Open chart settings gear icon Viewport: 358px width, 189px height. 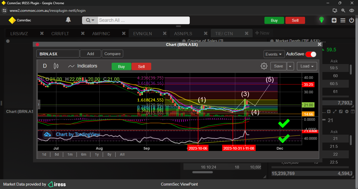tap(264, 66)
